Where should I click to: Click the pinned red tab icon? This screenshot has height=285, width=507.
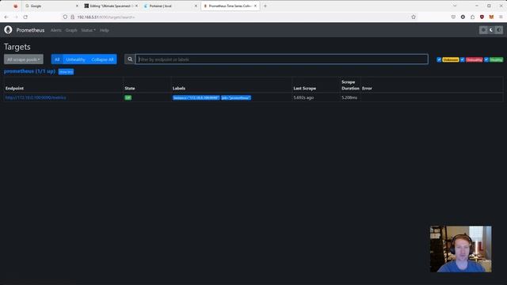tap(16, 6)
